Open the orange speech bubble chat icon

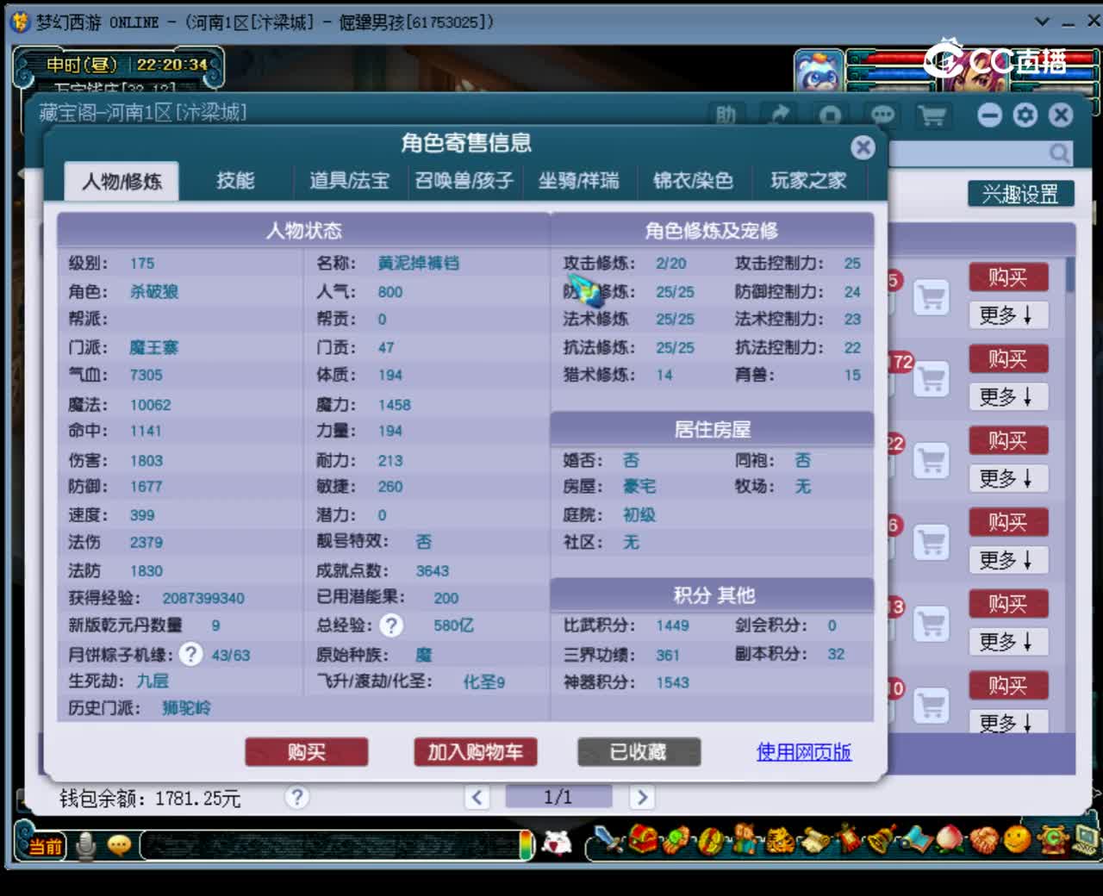[119, 845]
